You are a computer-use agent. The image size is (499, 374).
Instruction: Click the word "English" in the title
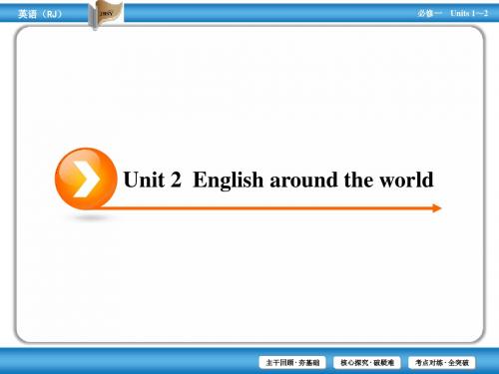(x=229, y=181)
